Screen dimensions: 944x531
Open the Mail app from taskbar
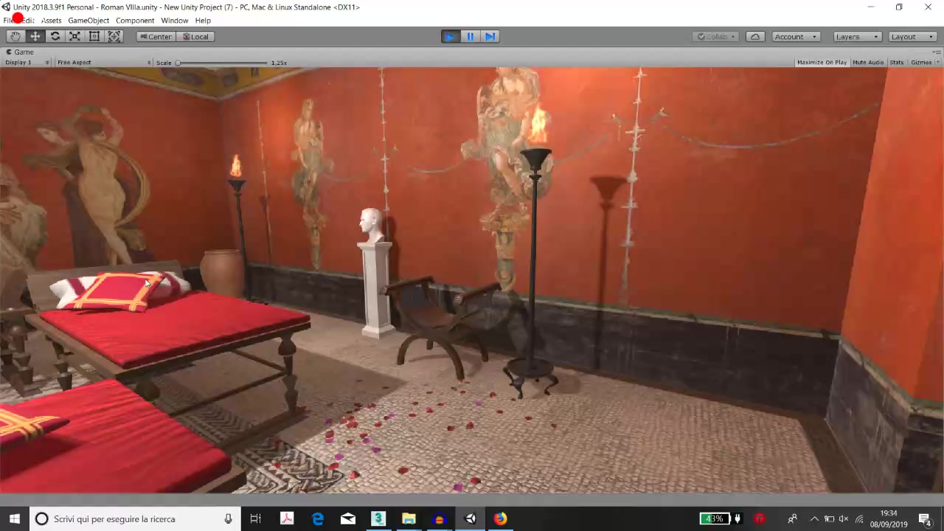click(348, 518)
